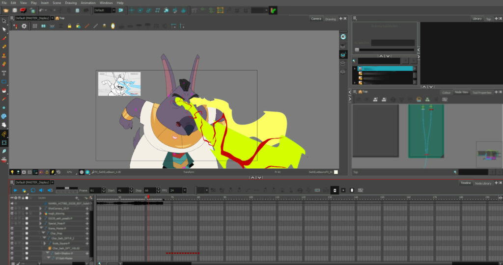Screen dimensions: 503x265
Task: Click the Stop frame field
Action: pos(150,191)
